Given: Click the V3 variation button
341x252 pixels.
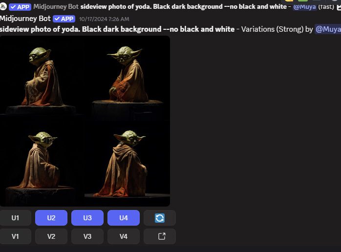Looking at the screenshot, I should point(87,236).
